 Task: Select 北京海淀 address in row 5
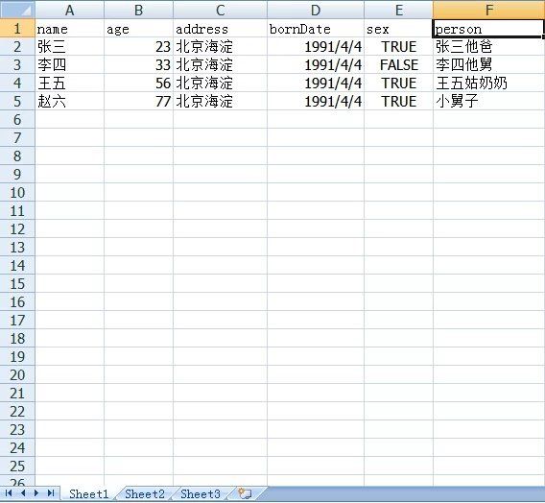coord(220,101)
